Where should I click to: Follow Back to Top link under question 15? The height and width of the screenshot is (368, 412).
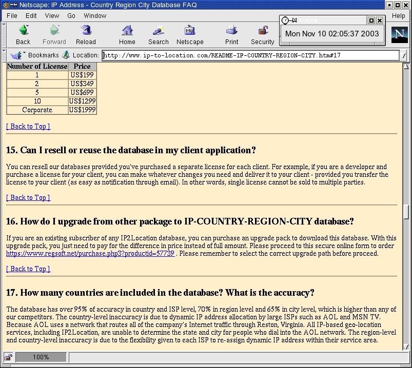[28, 197]
